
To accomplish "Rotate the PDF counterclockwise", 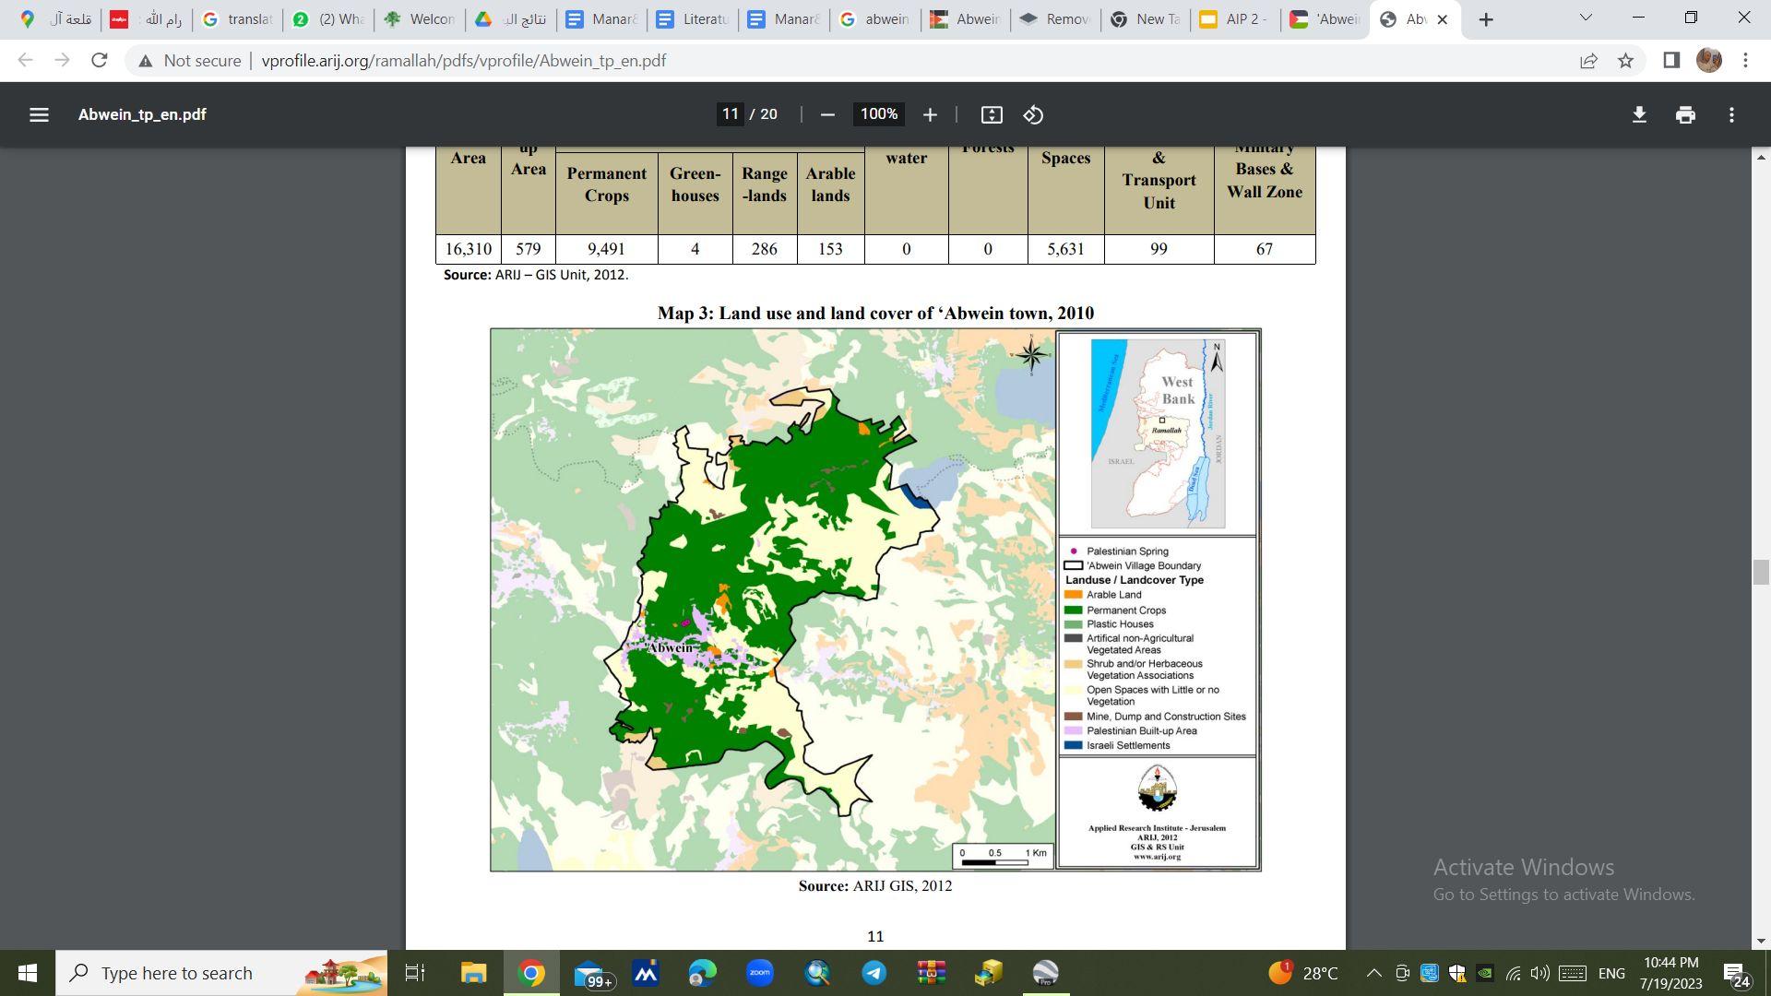I will tap(1034, 114).
